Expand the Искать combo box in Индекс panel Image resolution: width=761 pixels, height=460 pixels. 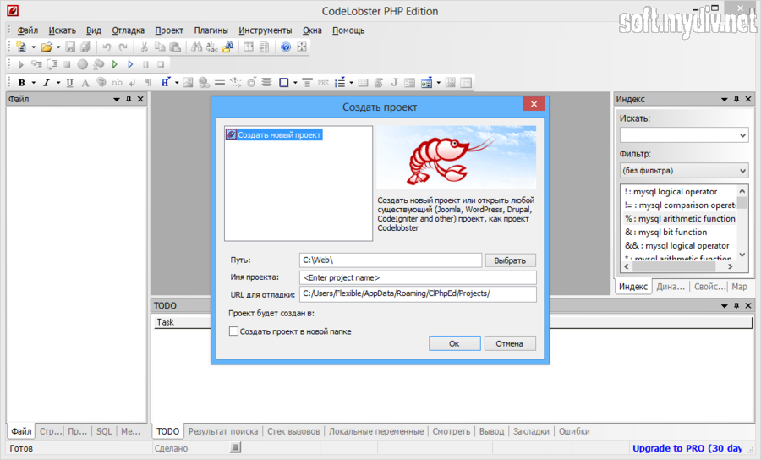coord(742,135)
